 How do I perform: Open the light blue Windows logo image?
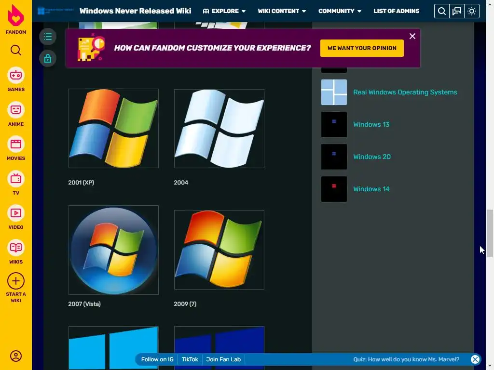(113, 348)
